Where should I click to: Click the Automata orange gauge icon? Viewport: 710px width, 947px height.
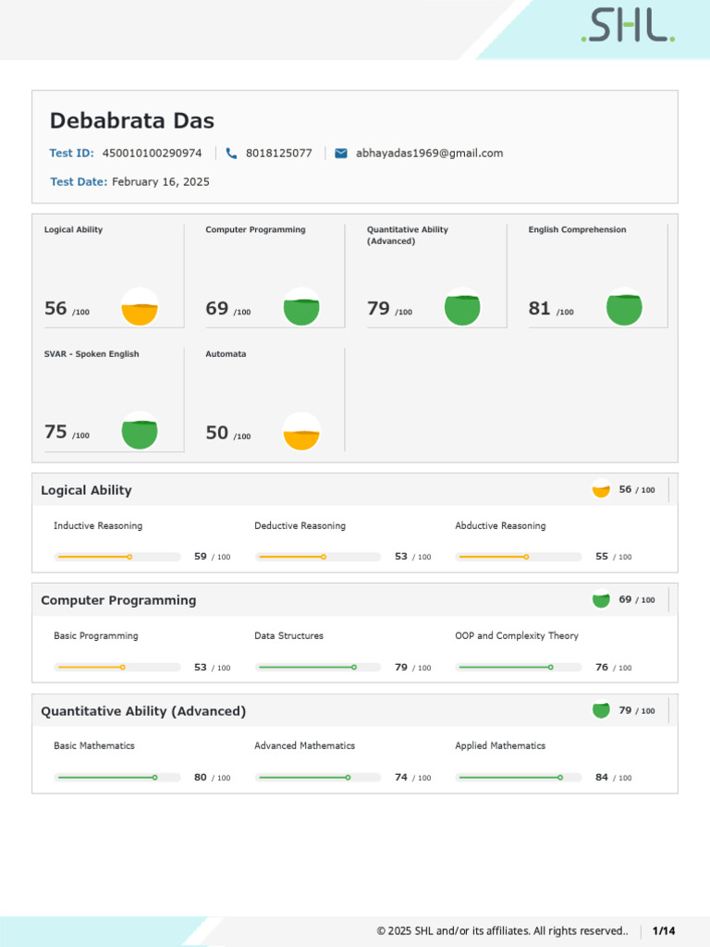(301, 432)
